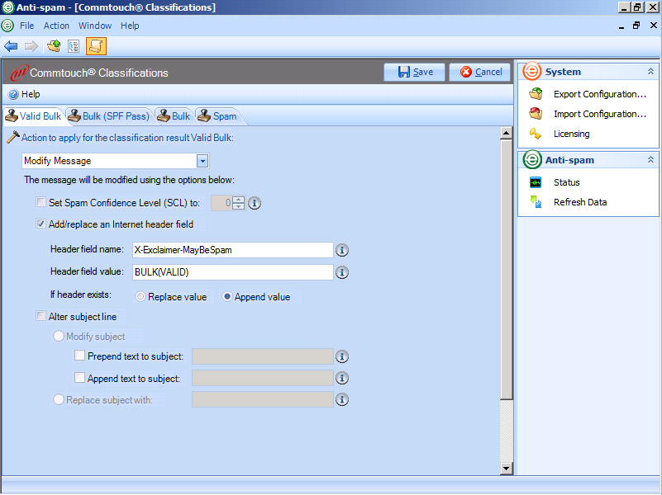
Task: Click hammer icon beside Action to apply
Action: (x=13, y=137)
